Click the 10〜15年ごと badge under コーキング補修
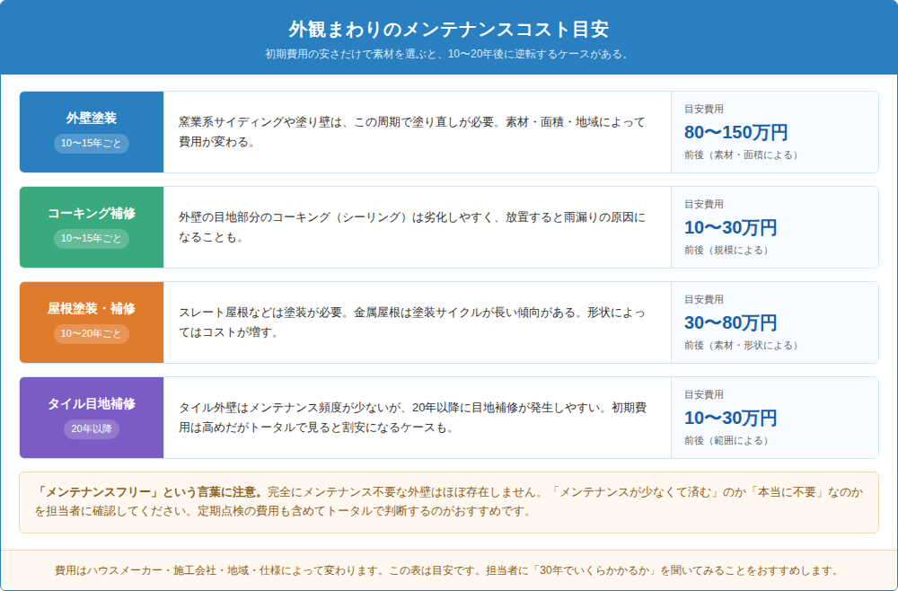898x591 pixels. pyautogui.click(x=91, y=238)
